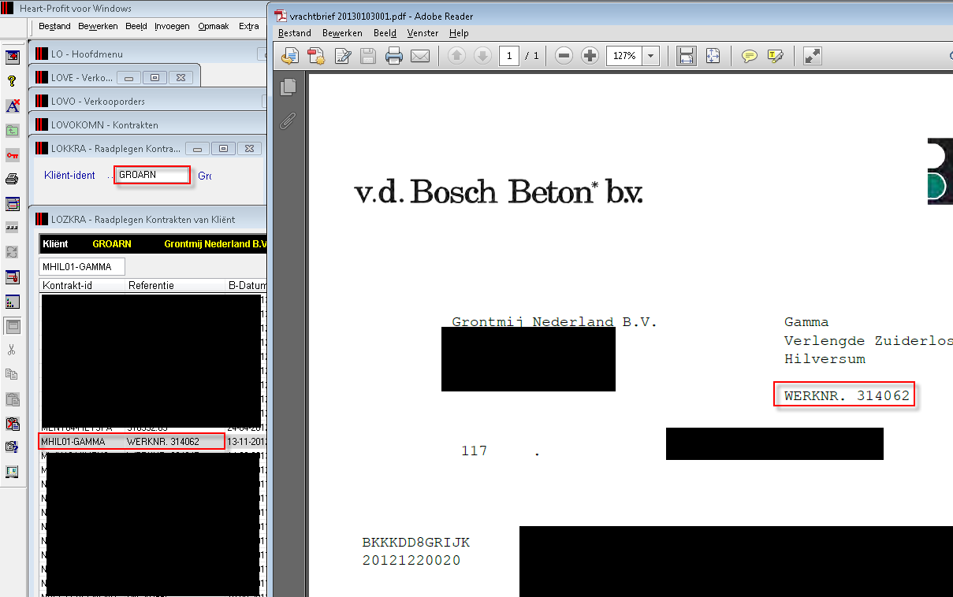Click the Hilversum text in the PDF address
Image resolution: width=953 pixels, height=597 pixels.
point(825,359)
